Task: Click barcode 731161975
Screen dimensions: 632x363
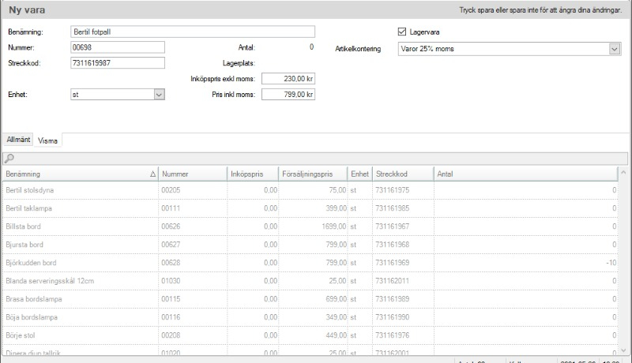Action: pyautogui.click(x=392, y=190)
